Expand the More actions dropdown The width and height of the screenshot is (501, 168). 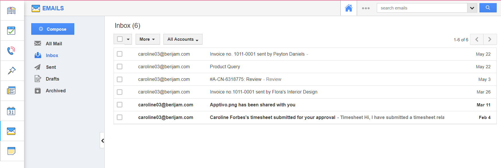(147, 39)
